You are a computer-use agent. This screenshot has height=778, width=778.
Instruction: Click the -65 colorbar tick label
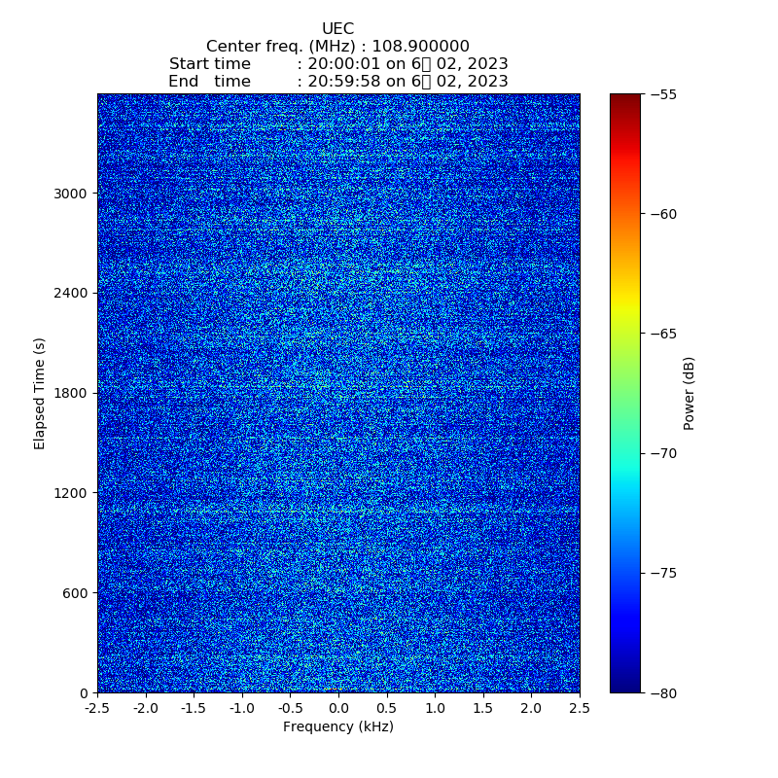tap(663, 334)
